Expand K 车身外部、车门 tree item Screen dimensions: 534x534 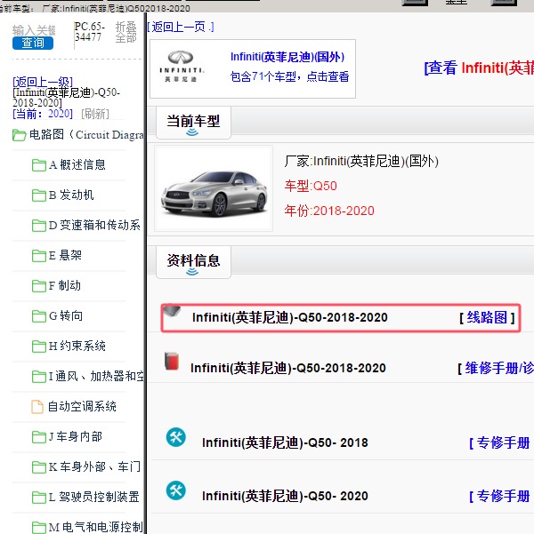[x=94, y=466]
